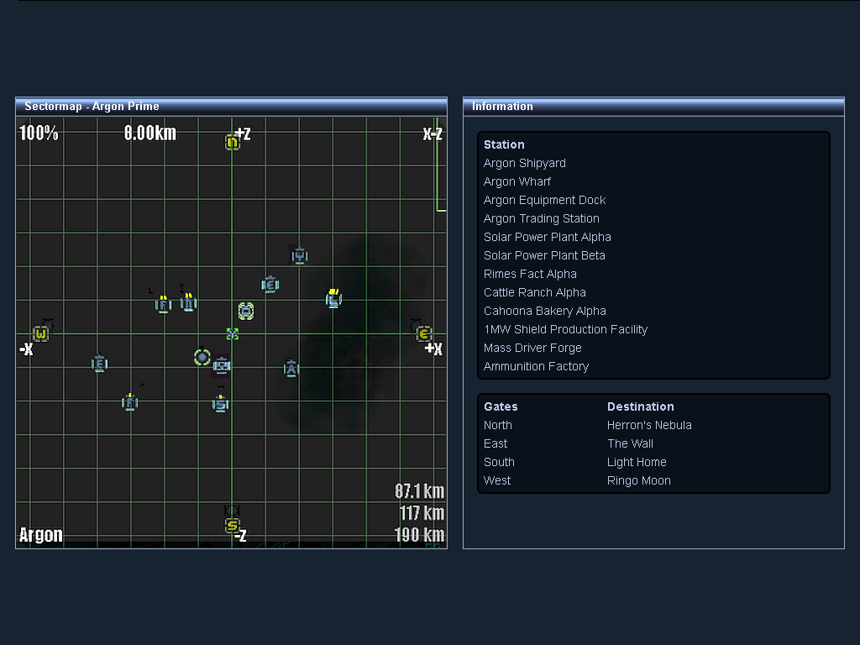Select the F station icon beside the M icon
Viewport: 860px width, 645px height.
point(163,304)
